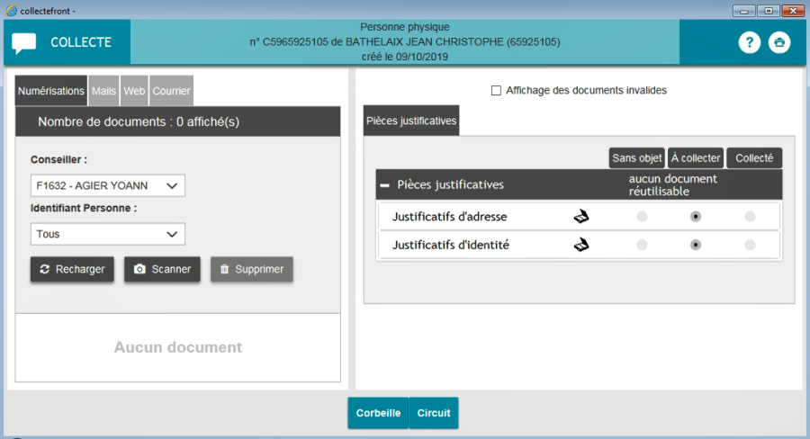Select Collecté radio for Justificatifs d'adresse
This screenshot has height=439, width=810.
pyautogui.click(x=750, y=217)
